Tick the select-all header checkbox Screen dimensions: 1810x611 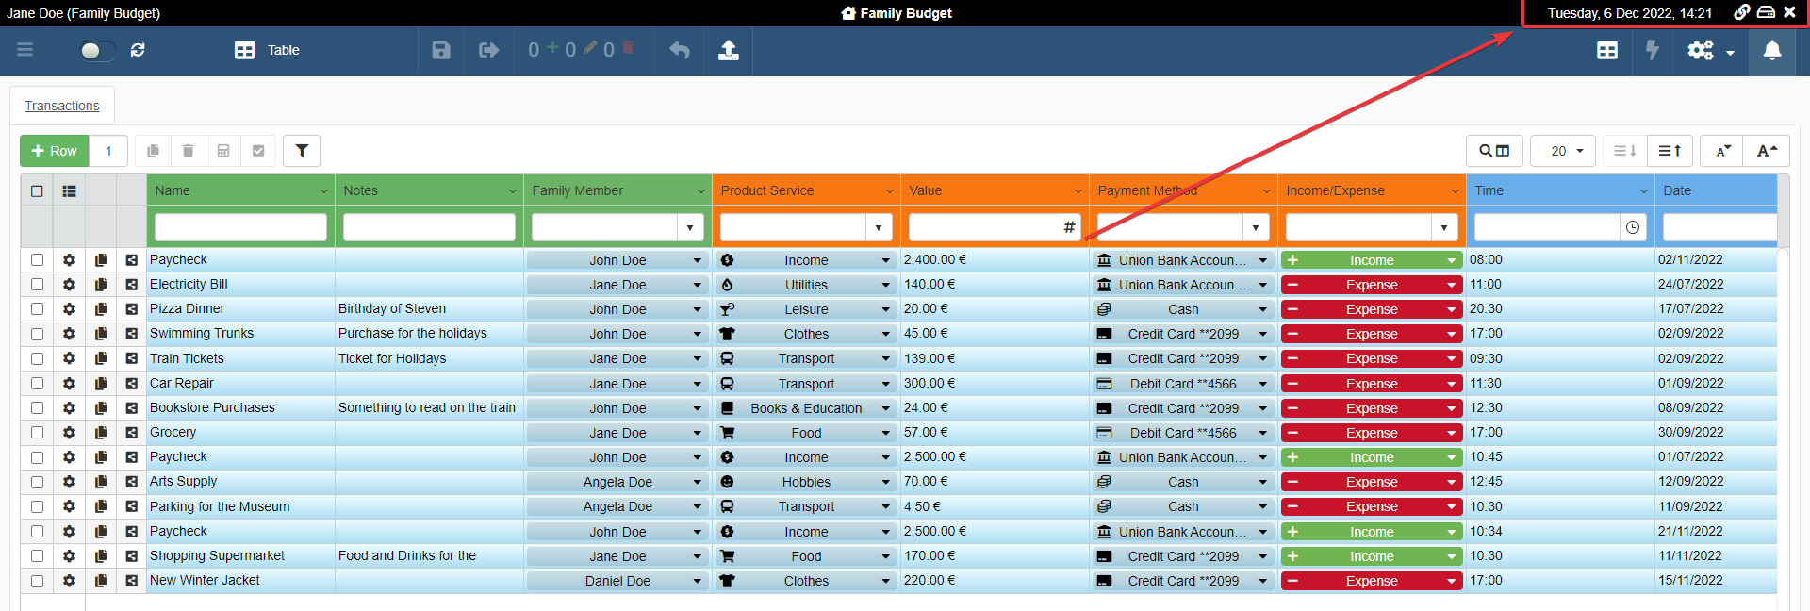pos(37,191)
